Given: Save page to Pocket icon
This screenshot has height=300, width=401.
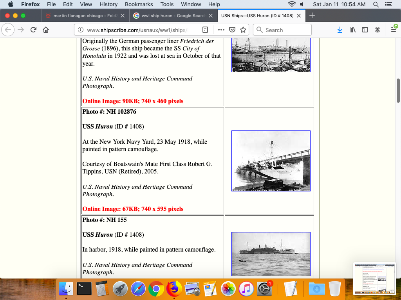Looking at the screenshot, I should [x=232, y=30].
